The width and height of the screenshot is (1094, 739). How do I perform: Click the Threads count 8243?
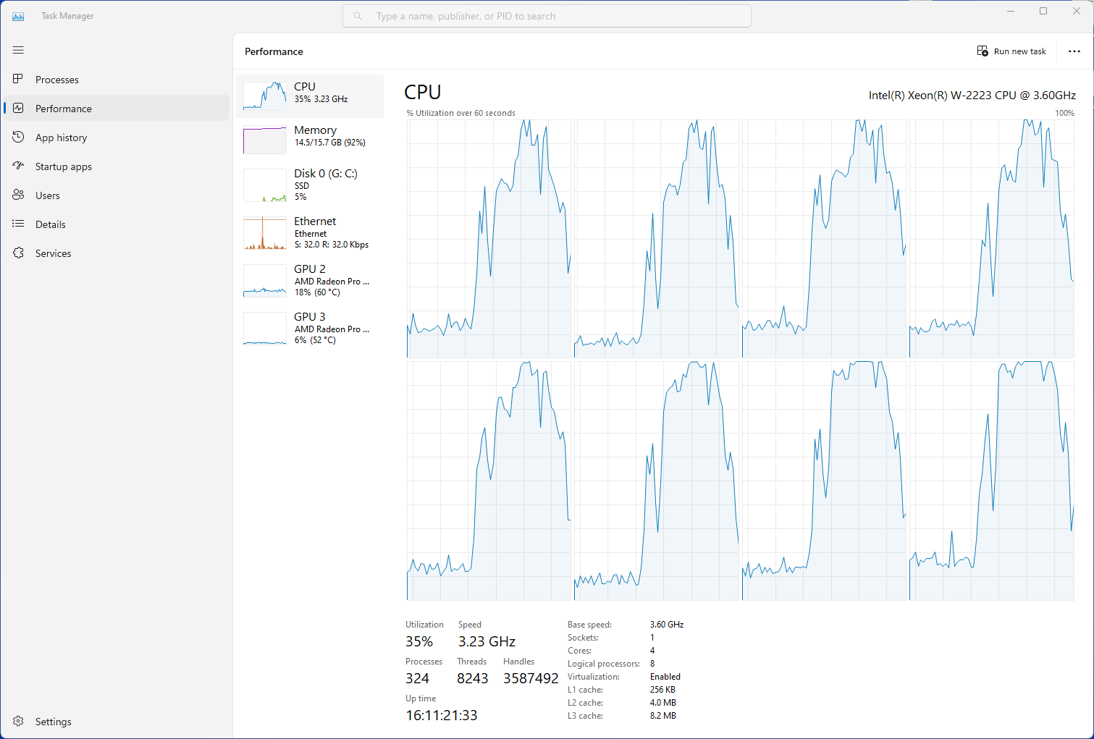(x=473, y=679)
